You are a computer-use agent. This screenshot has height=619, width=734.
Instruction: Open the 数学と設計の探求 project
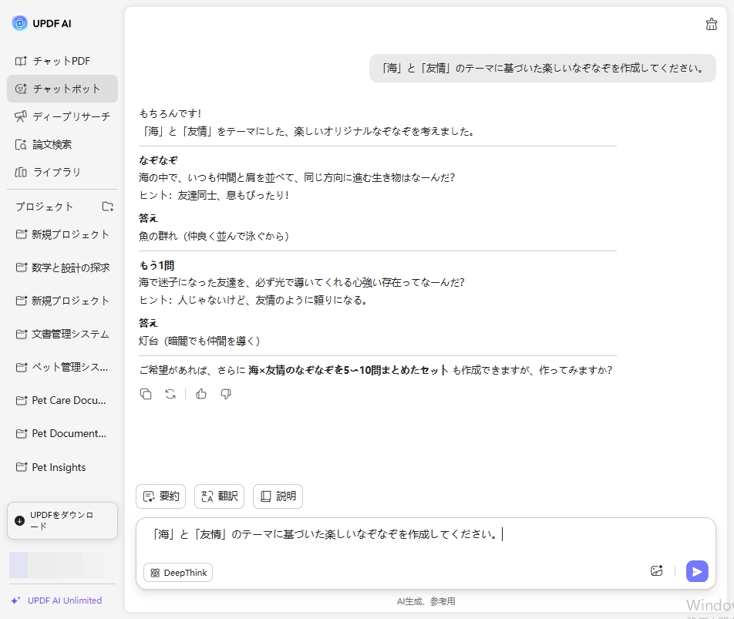[x=62, y=267]
